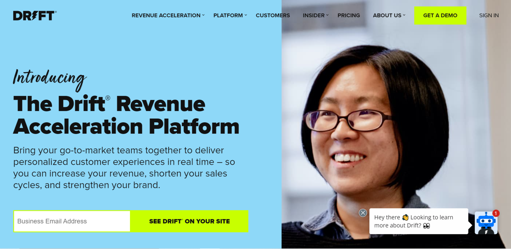511x249 pixels.
Task: Expand the About Us menu chevron
Action: 404,15
